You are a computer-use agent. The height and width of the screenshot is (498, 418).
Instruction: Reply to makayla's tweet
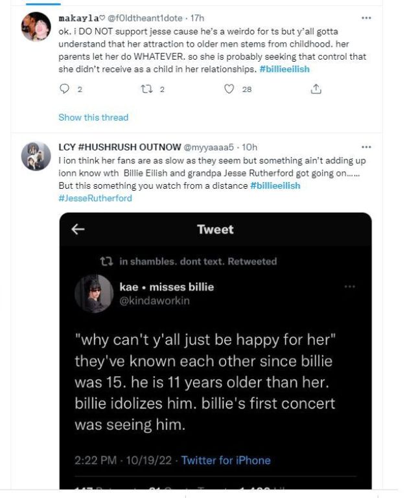[x=64, y=90]
